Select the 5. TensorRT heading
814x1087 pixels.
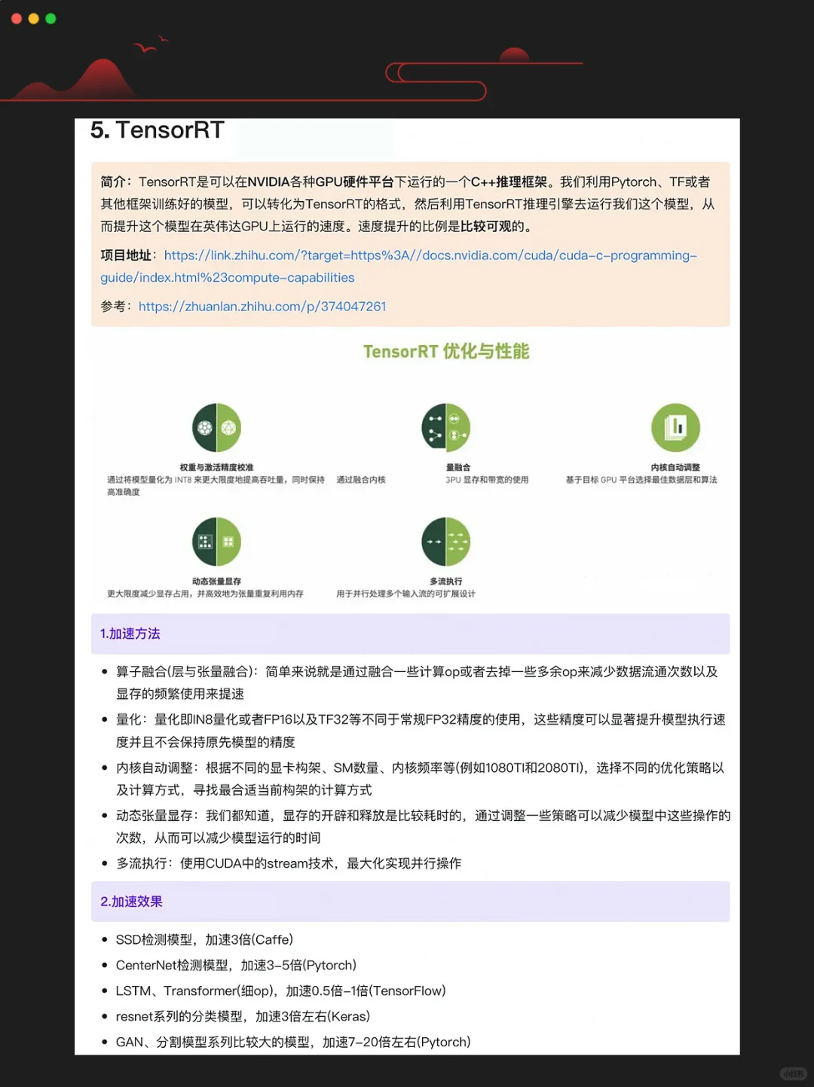pyautogui.click(x=157, y=130)
